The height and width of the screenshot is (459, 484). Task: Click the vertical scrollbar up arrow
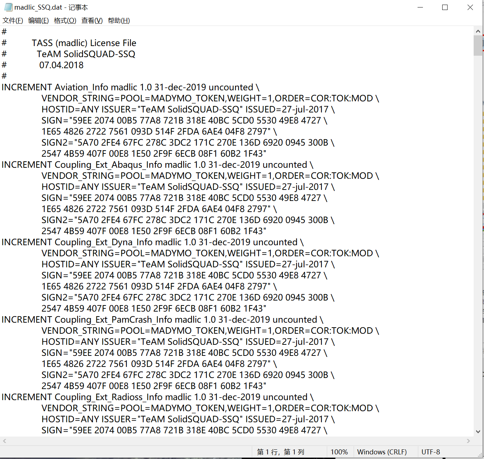click(478, 31)
